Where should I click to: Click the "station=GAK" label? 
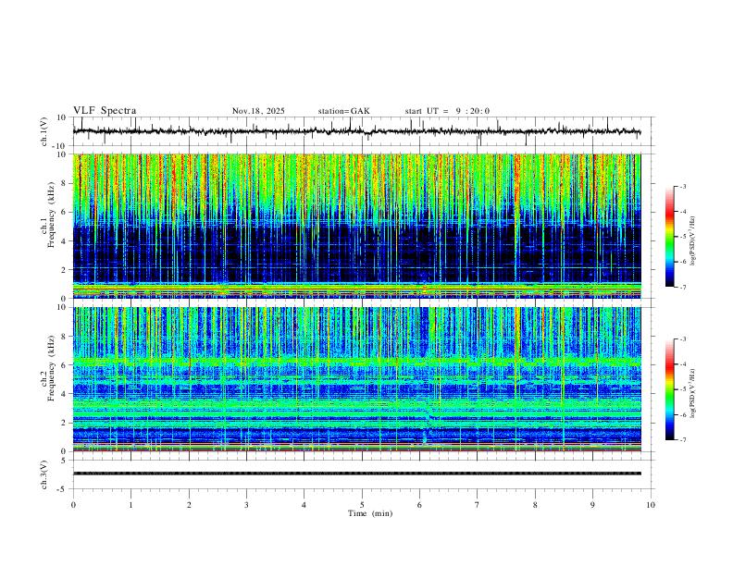point(343,111)
